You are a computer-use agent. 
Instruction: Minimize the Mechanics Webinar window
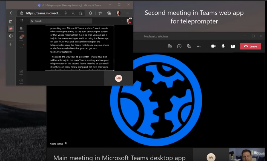coord(245,36)
